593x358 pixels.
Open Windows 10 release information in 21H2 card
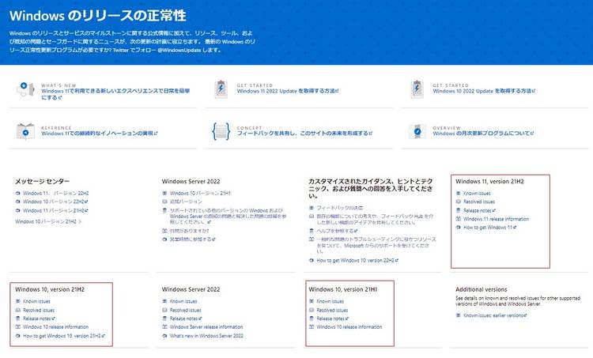coord(55,327)
